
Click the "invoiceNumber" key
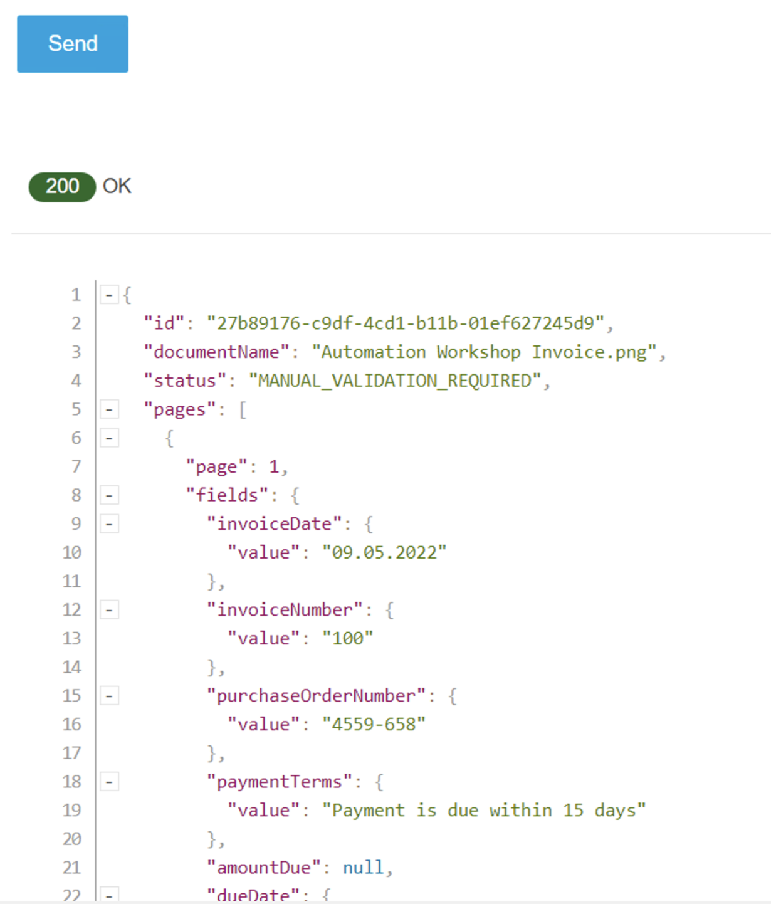coord(285,609)
